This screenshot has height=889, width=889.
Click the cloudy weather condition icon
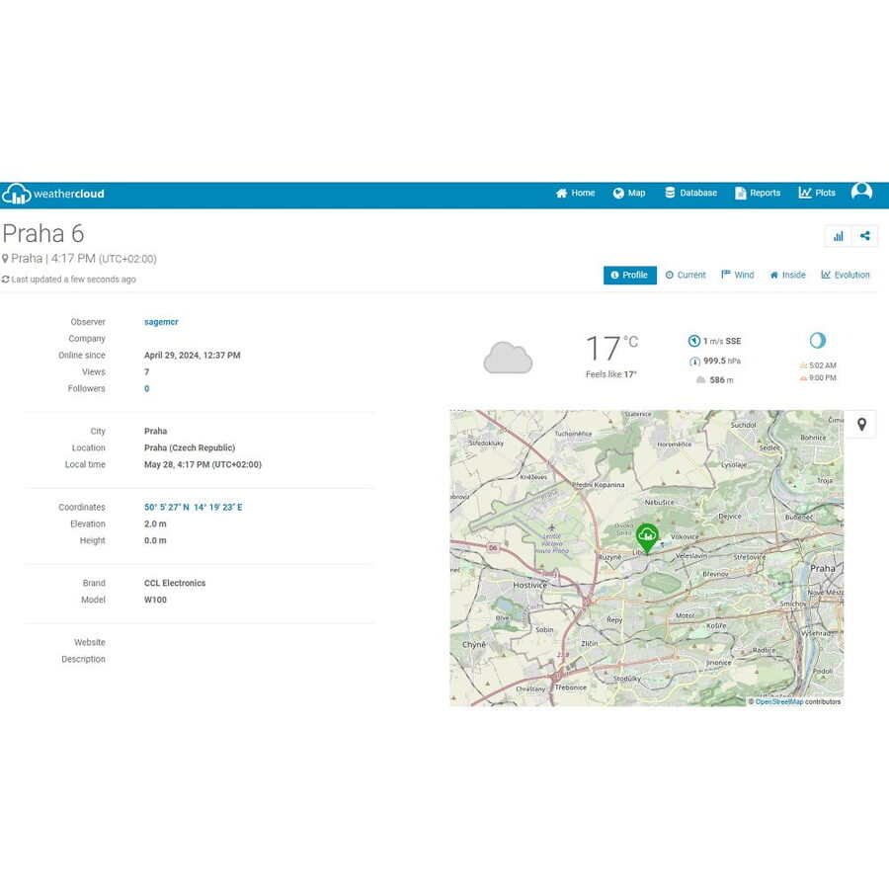click(x=508, y=358)
